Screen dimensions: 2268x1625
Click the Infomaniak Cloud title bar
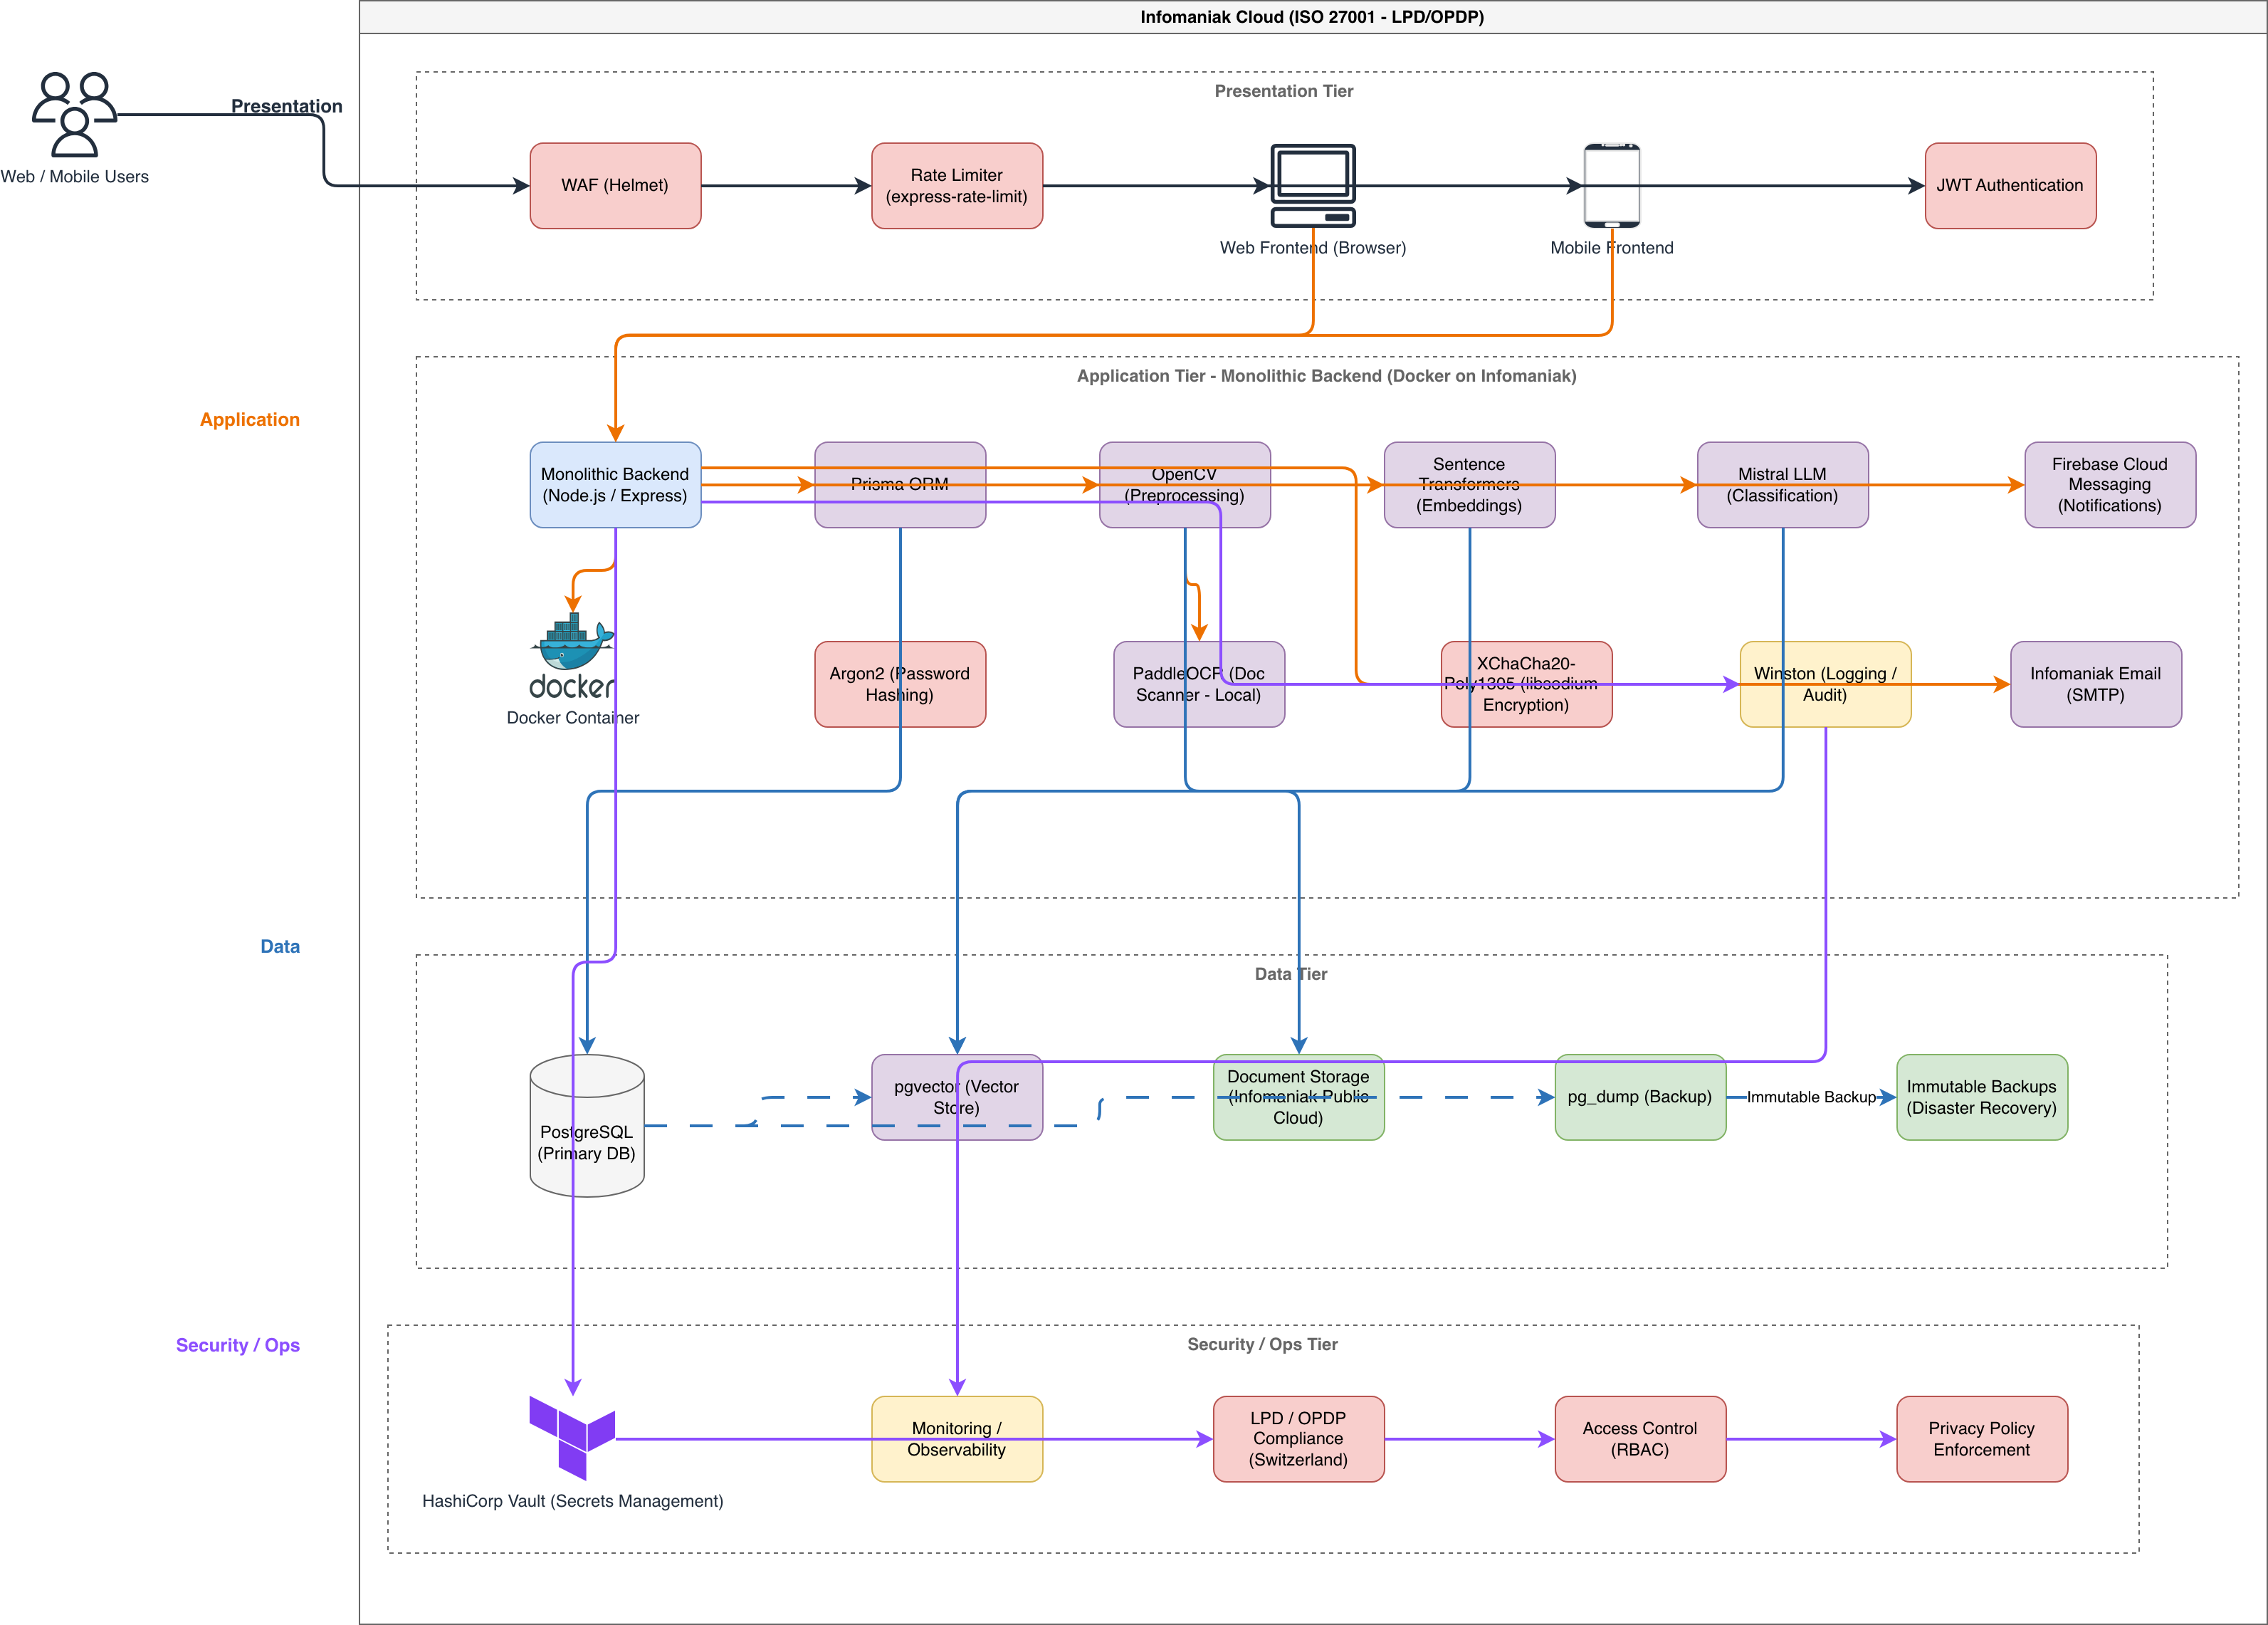(1312, 17)
